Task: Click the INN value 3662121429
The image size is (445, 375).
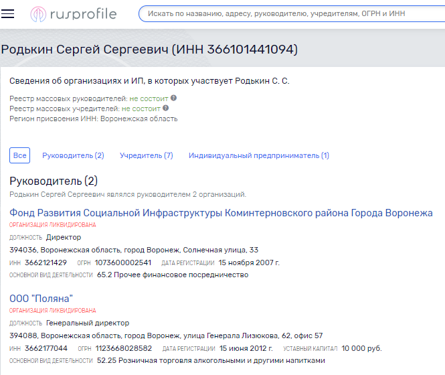Action: click(x=46, y=262)
